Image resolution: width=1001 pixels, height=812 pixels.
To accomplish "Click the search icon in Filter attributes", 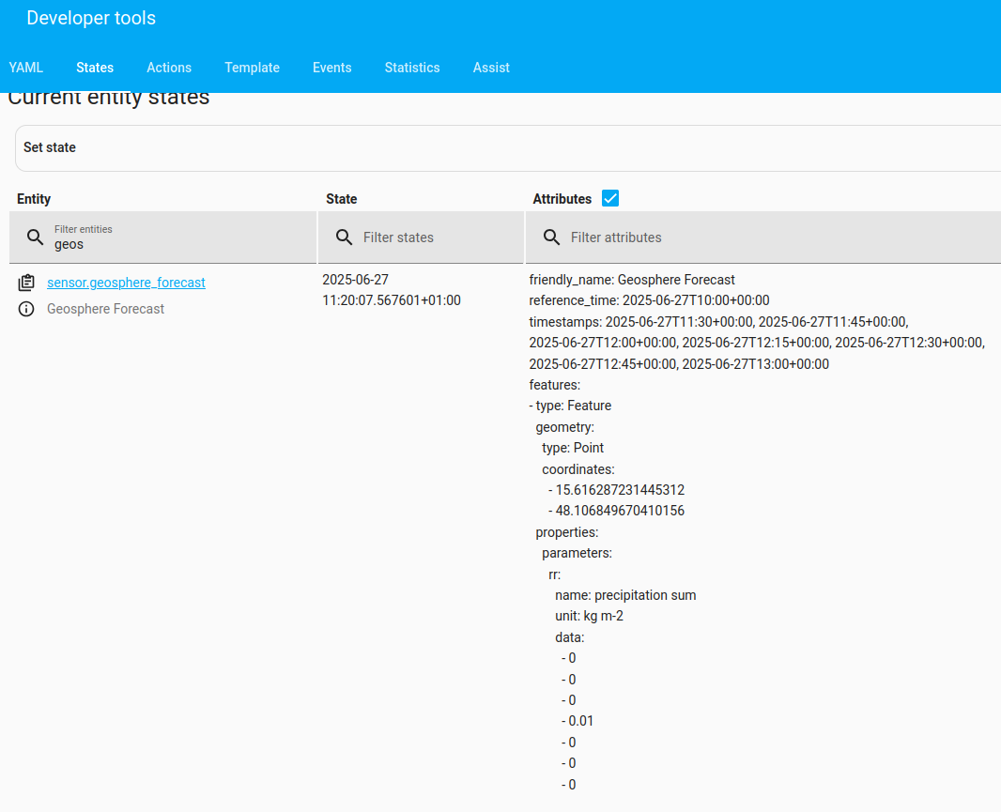I will (x=551, y=237).
